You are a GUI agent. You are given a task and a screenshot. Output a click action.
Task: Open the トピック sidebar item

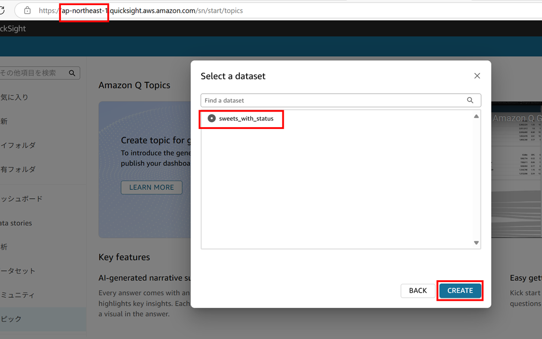click(x=43, y=319)
